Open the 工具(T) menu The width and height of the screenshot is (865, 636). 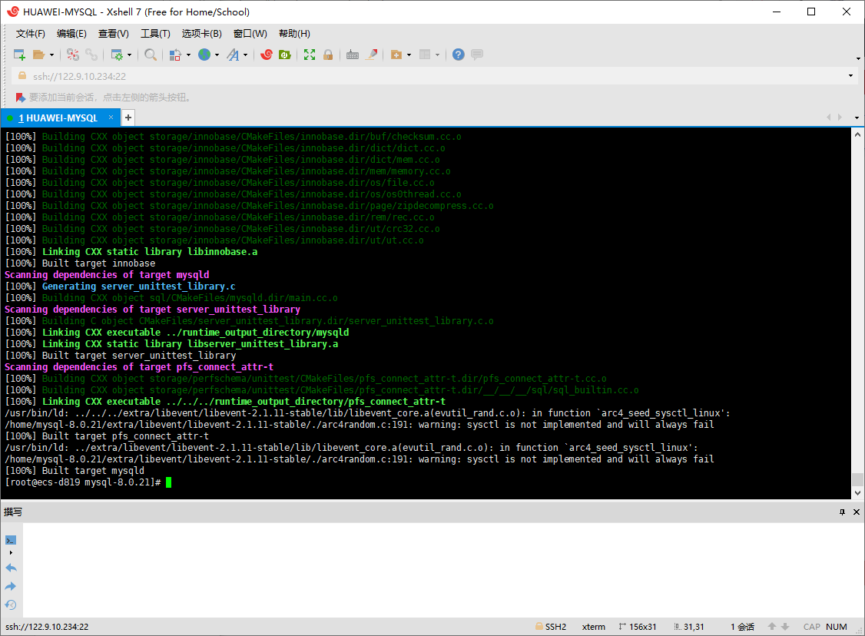(x=155, y=34)
